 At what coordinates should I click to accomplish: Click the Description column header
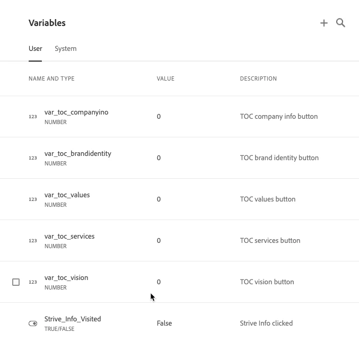click(258, 79)
